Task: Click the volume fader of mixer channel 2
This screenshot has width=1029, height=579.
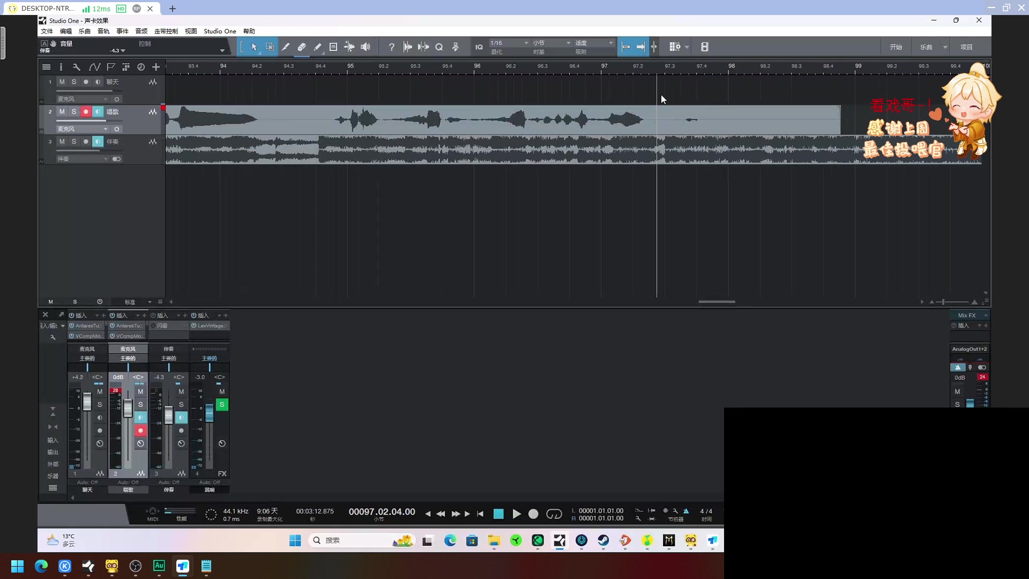Action: [x=128, y=408]
